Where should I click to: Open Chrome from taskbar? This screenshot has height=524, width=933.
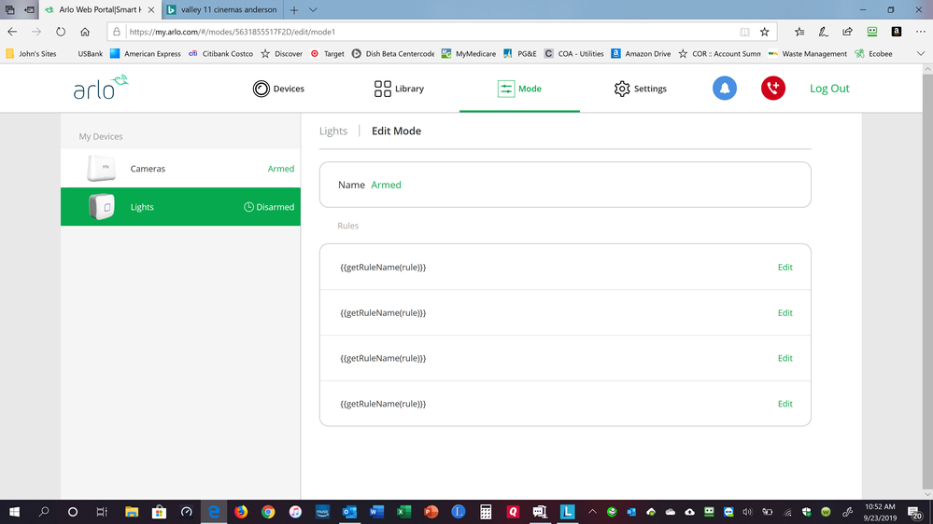(x=268, y=512)
